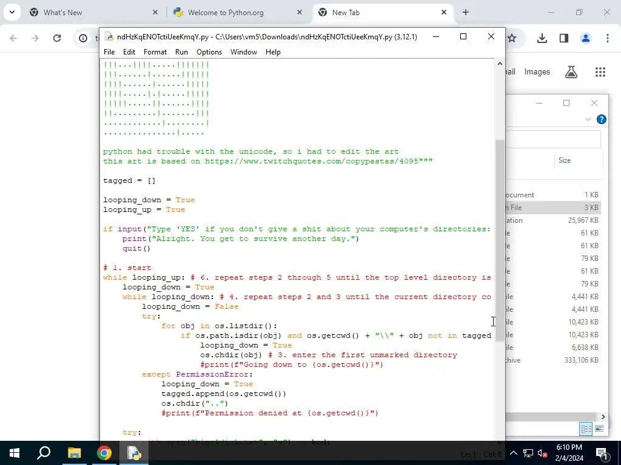Switch Explorer to details view icon

(x=586, y=429)
